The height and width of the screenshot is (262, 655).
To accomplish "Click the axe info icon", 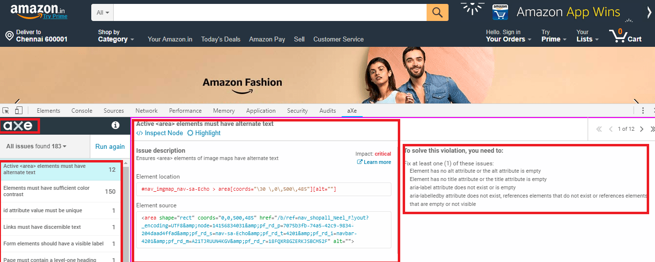I will click(116, 125).
